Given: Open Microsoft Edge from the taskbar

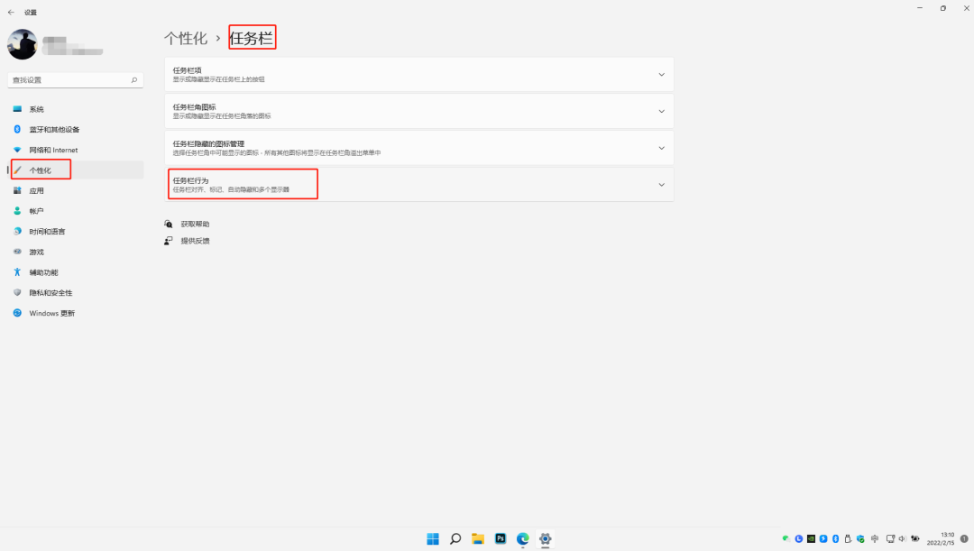Looking at the screenshot, I should click(x=523, y=538).
